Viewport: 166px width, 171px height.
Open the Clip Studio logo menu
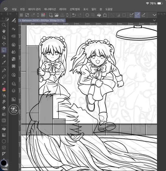coord(6,9)
